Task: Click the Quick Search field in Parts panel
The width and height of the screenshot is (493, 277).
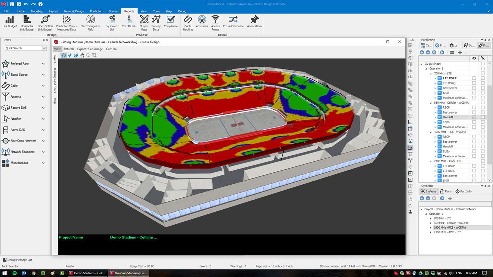Action: pos(22,48)
